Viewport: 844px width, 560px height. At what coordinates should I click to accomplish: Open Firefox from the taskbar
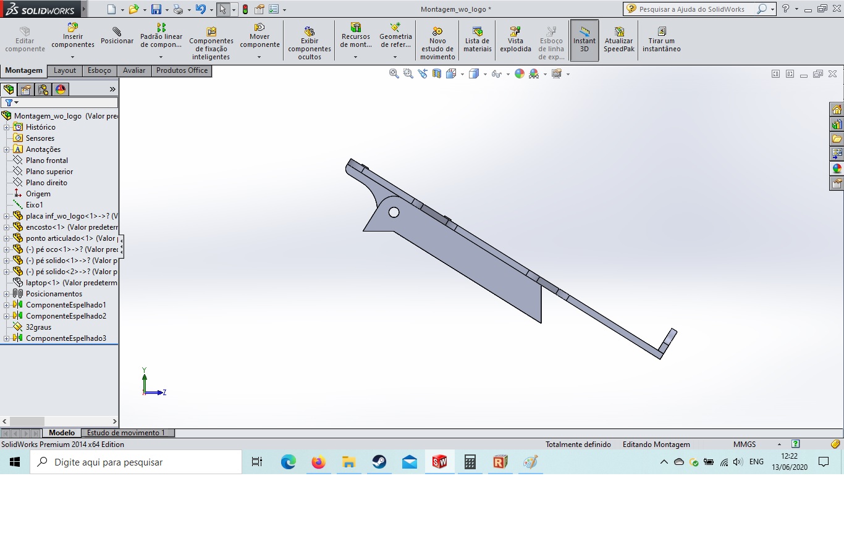click(318, 462)
